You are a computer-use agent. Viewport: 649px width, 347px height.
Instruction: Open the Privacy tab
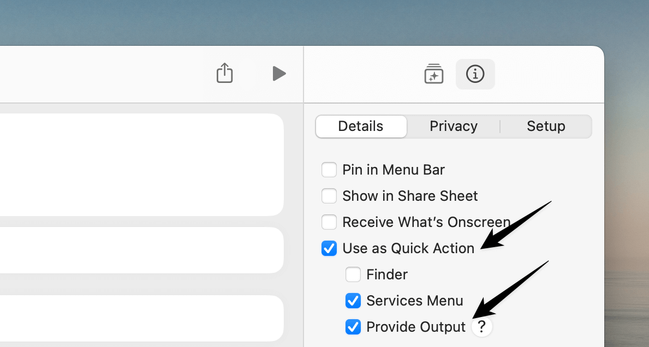tap(454, 126)
